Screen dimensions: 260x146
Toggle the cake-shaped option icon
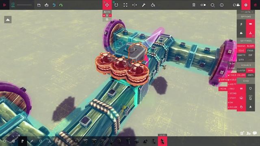(241, 33)
